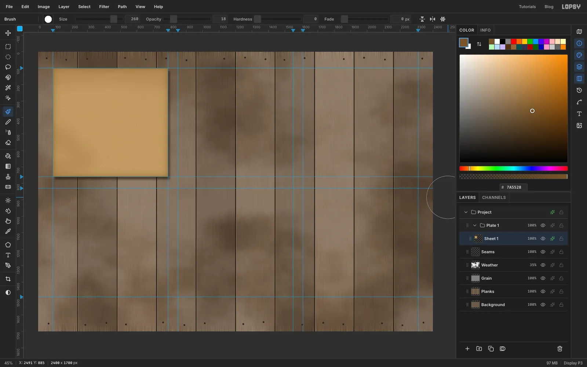Hide the Grain layer
The height and width of the screenshot is (367, 587).
click(543, 278)
